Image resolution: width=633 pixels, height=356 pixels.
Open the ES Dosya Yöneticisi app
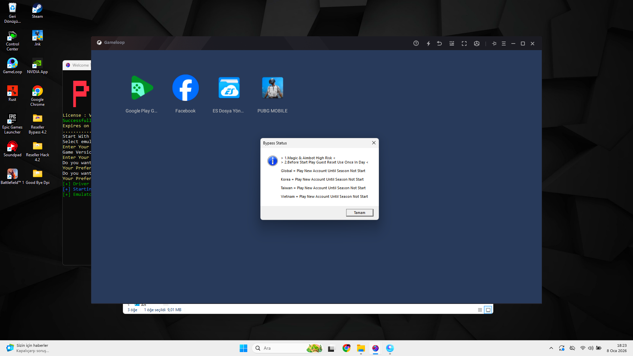229,88
